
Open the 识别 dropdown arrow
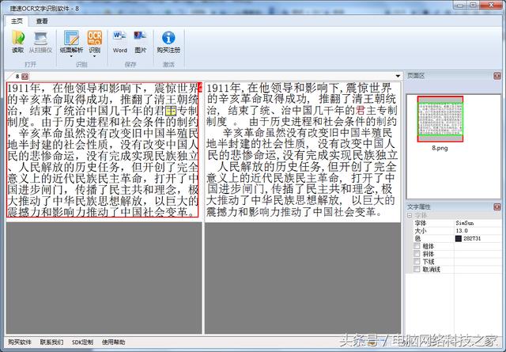point(95,56)
